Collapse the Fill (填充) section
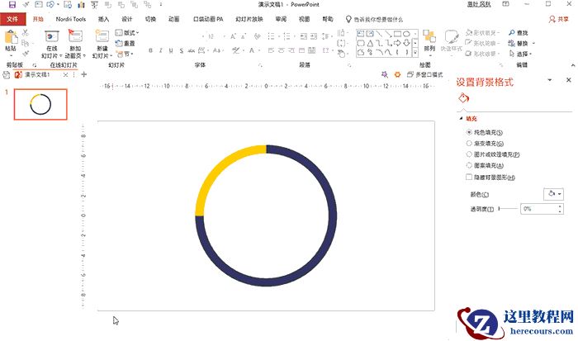578x341 pixels. tap(461, 118)
